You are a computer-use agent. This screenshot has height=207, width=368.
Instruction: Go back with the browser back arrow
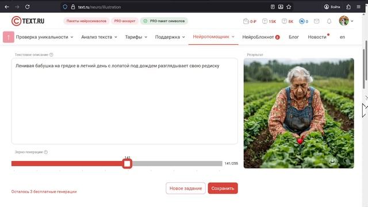pos(7,7)
